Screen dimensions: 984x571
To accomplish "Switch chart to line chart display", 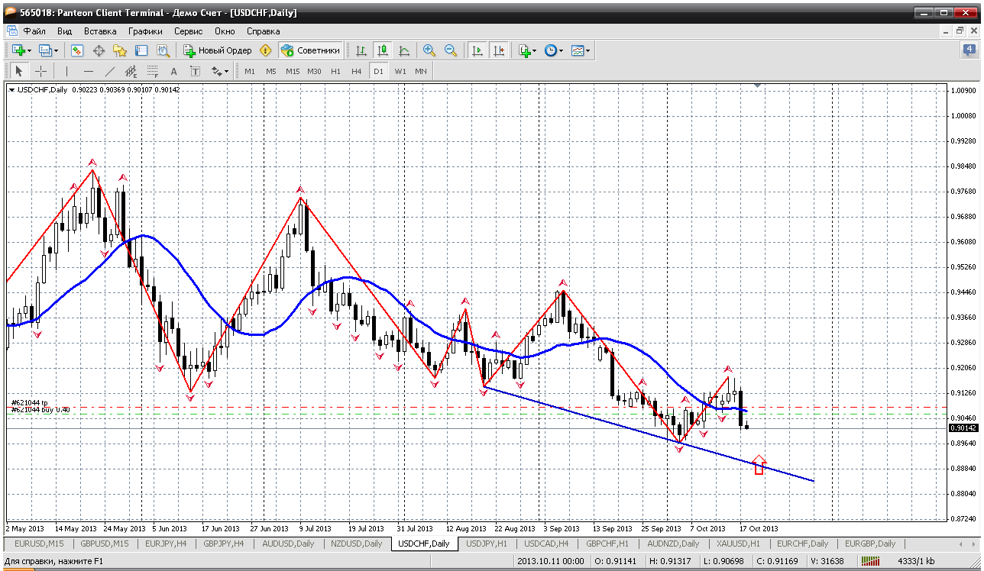I will pos(404,50).
